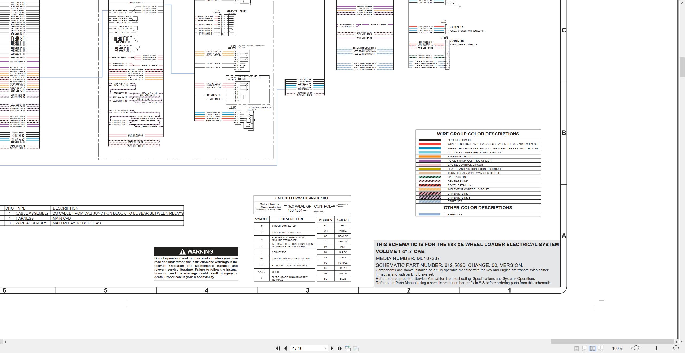This screenshot has height=353, width=685.
Task: Click the grid row marker B
Action: point(564,133)
